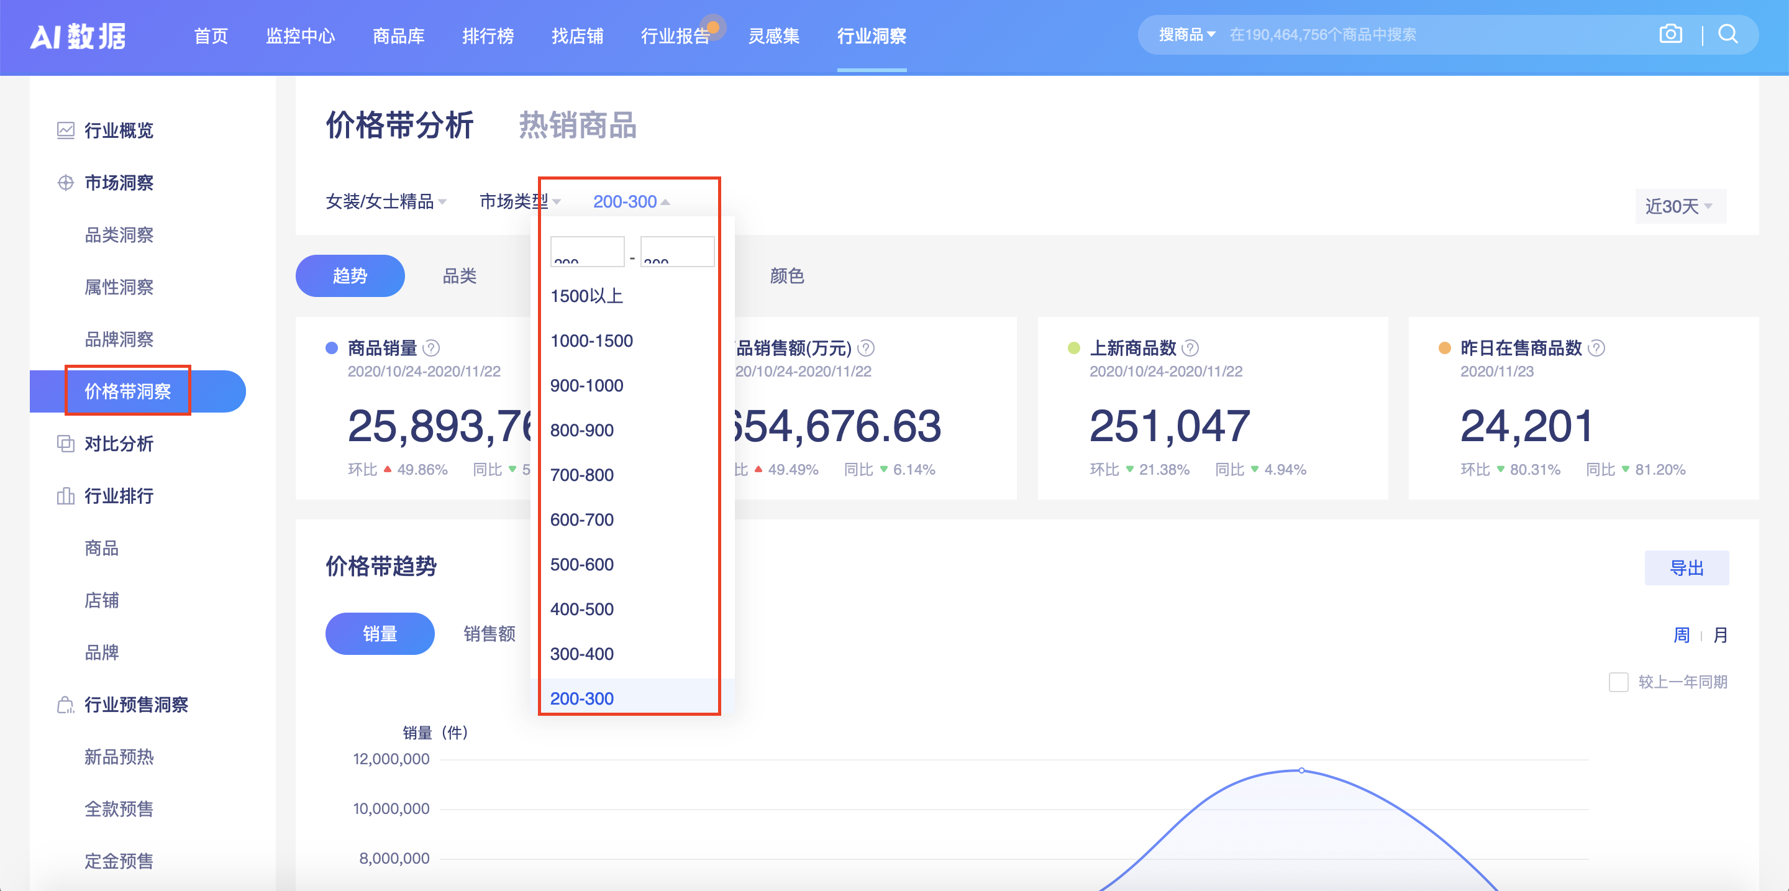1789x891 pixels.
Task: Click the 对比分析 compare icon
Action: coord(65,444)
